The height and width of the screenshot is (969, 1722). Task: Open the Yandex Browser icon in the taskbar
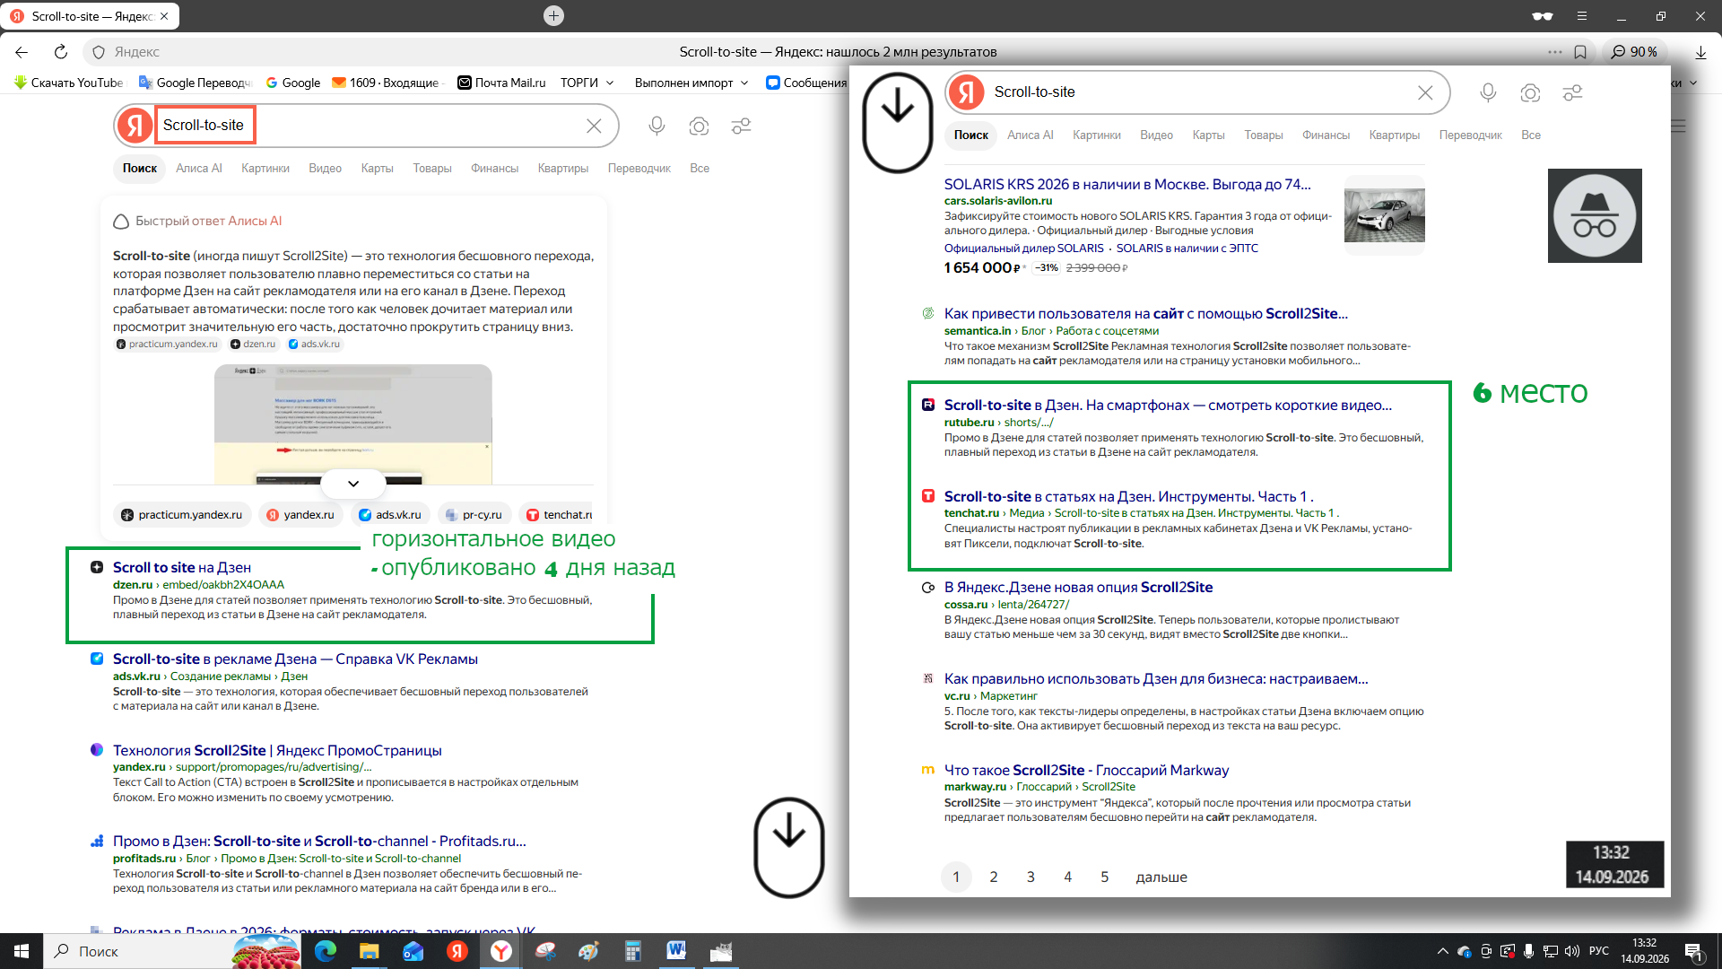(x=501, y=951)
